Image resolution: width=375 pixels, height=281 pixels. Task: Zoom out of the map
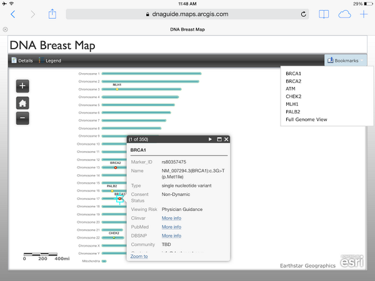[x=22, y=118]
